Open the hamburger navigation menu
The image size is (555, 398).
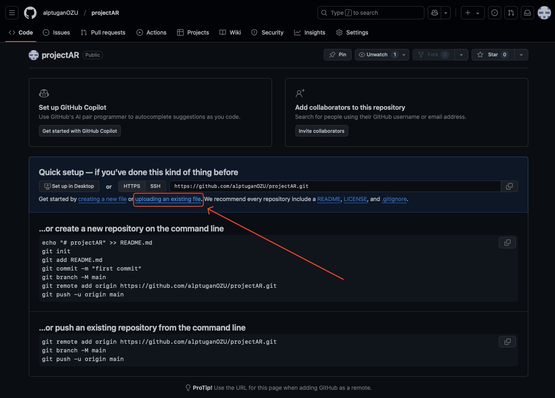click(x=12, y=13)
